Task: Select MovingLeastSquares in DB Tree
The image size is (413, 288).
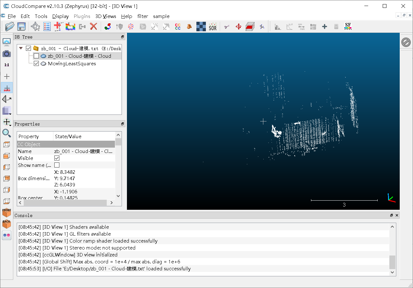Action: coord(72,63)
